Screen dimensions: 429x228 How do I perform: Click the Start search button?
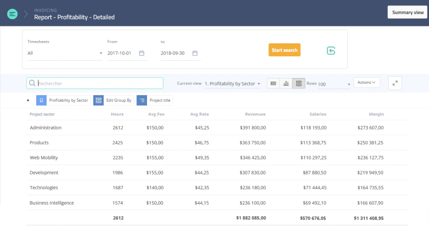tap(285, 50)
